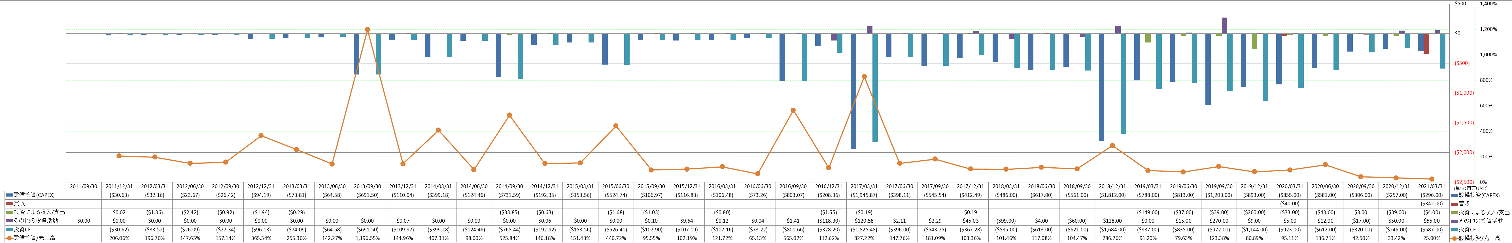Click the $0.02 investment income cell
1512x243 pixels.
tap(119, 212)
